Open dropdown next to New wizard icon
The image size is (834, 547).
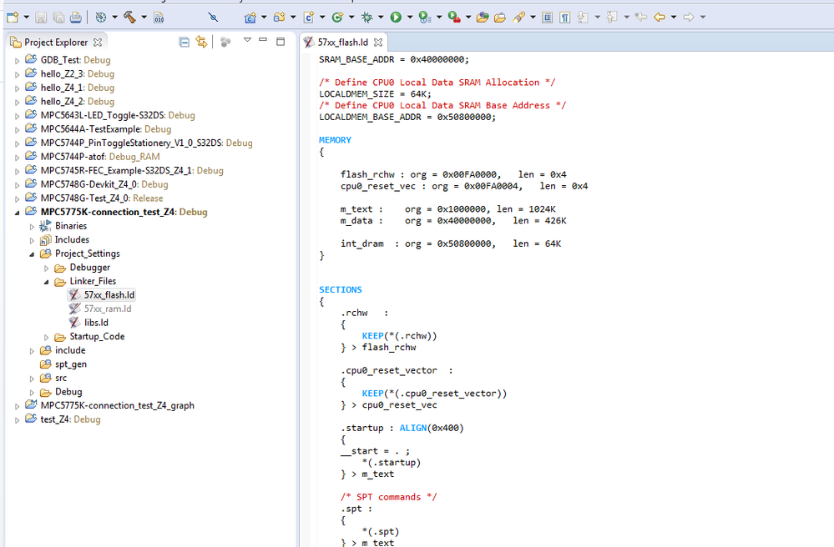coord(26,17)
